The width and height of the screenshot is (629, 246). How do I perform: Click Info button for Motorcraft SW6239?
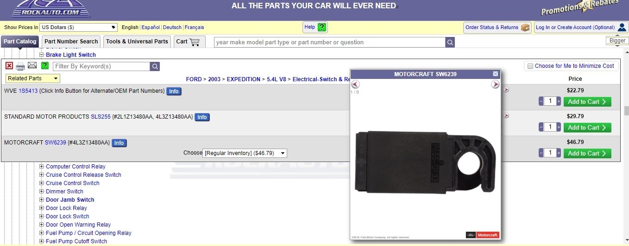(119, 143)
